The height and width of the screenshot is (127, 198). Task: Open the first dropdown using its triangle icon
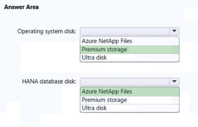(x=174, y=31)
